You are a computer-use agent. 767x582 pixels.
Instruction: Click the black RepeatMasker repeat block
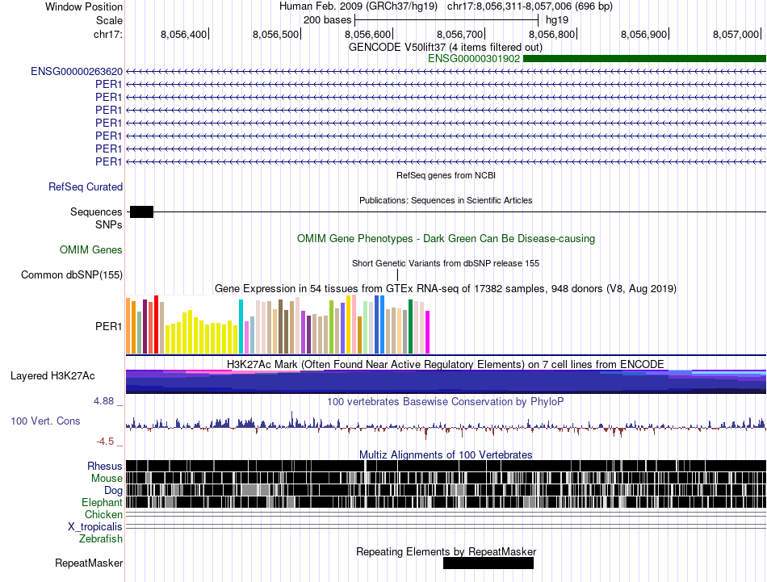(x=488, y=563)
